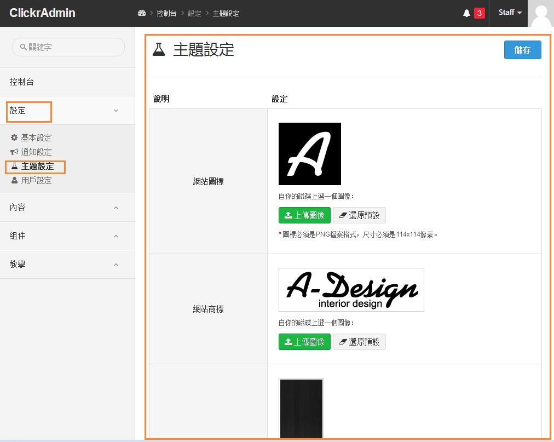Click 上傳圖像 for 網站圖標
Screen dimensions: 554x442
[x=304, y=215]
